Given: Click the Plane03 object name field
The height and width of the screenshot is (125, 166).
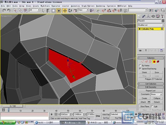Looking at the screenshot, I should pos(149,21).
